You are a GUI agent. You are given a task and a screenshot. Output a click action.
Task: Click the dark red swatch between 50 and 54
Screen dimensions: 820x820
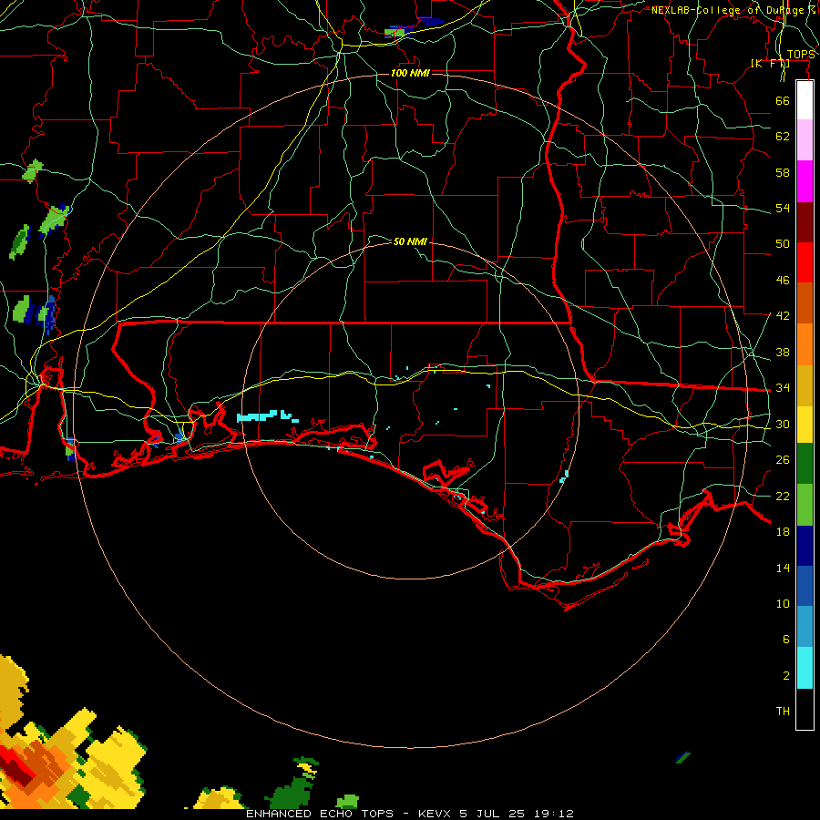[x=805, y=222]
